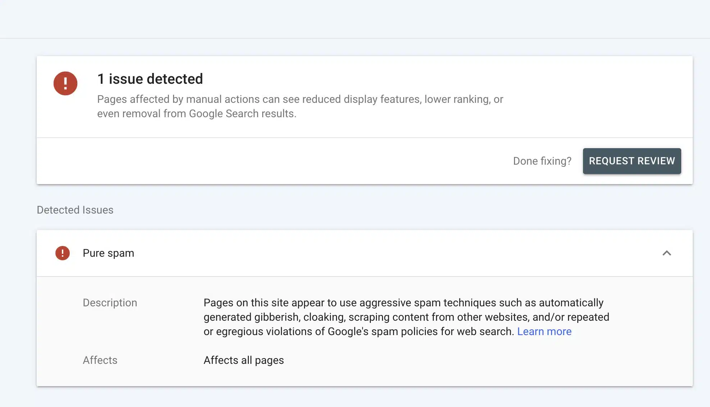The image size is (710, 407).
Task: Click the Affects label under the description
Action: (x=100, y=360)
